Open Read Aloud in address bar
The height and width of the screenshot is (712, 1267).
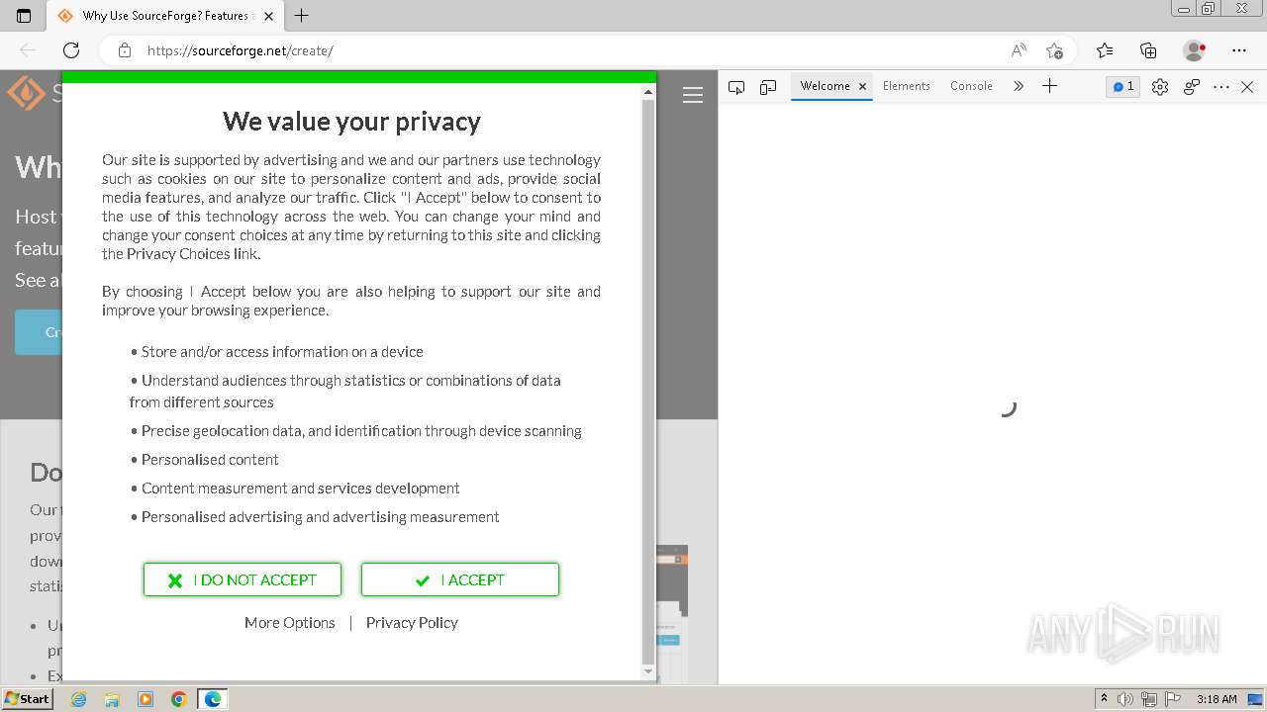point(1019,50)
